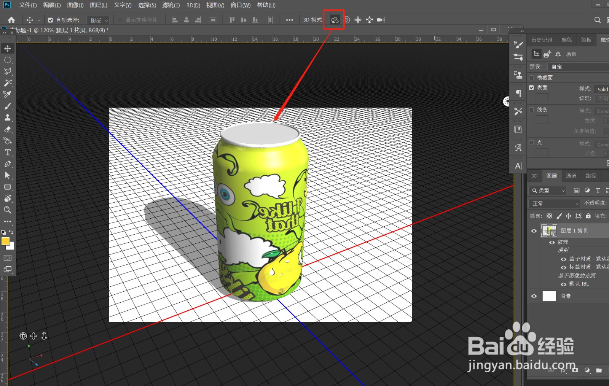
Task: Click the align left edges button
Action: tap(175, 20)
